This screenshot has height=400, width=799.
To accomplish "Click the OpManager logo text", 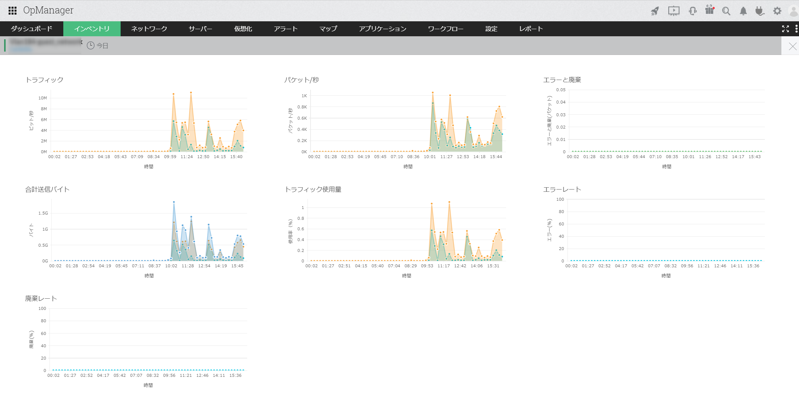I will (48, 10).
